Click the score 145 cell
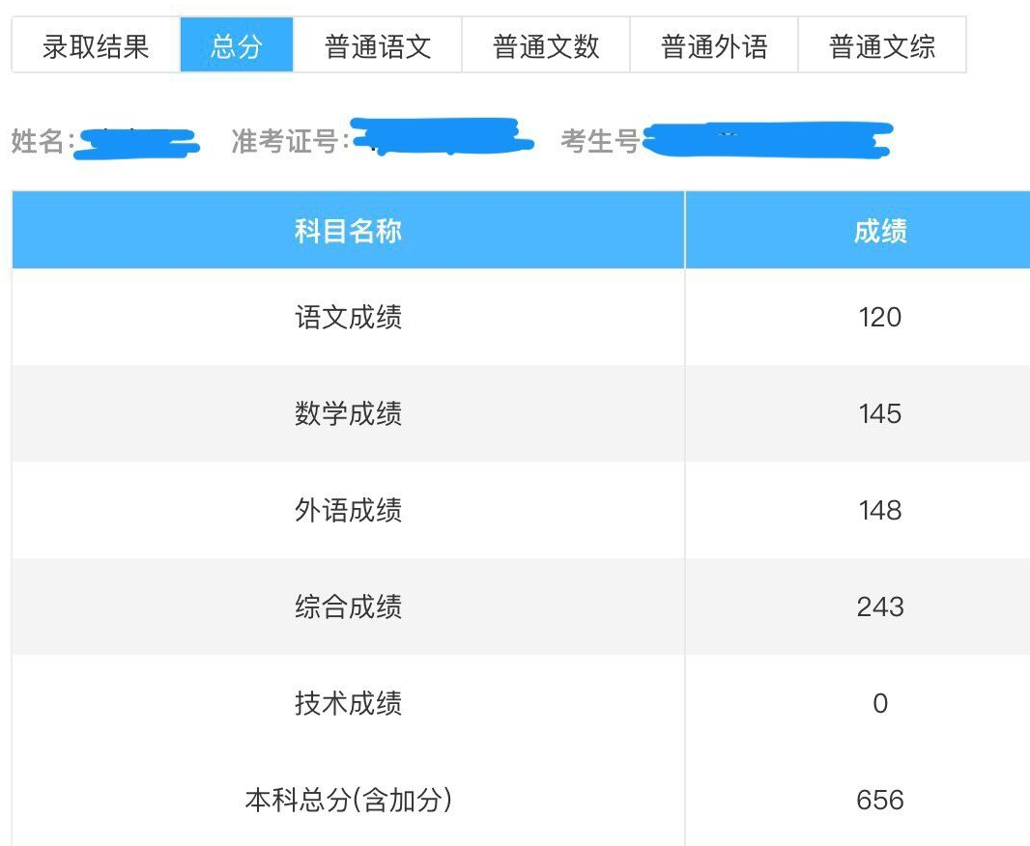 coord(879,414)
